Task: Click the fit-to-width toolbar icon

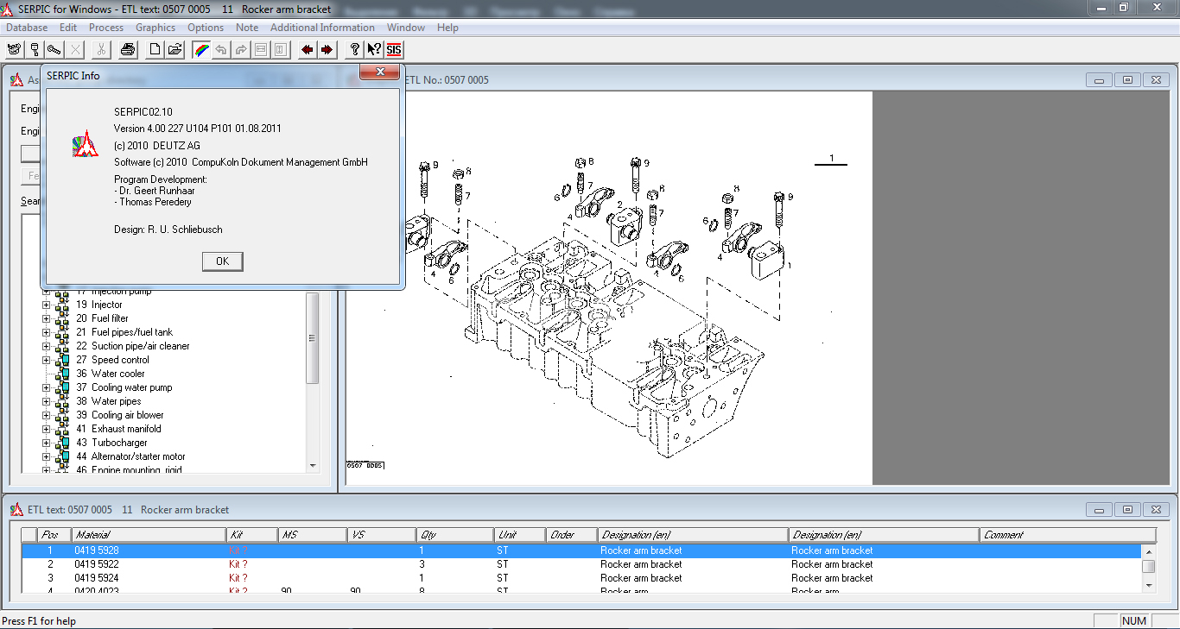Action: click(261, 49)
